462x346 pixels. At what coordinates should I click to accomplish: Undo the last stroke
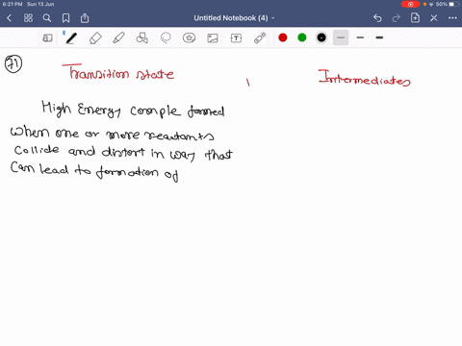(377, 18)
